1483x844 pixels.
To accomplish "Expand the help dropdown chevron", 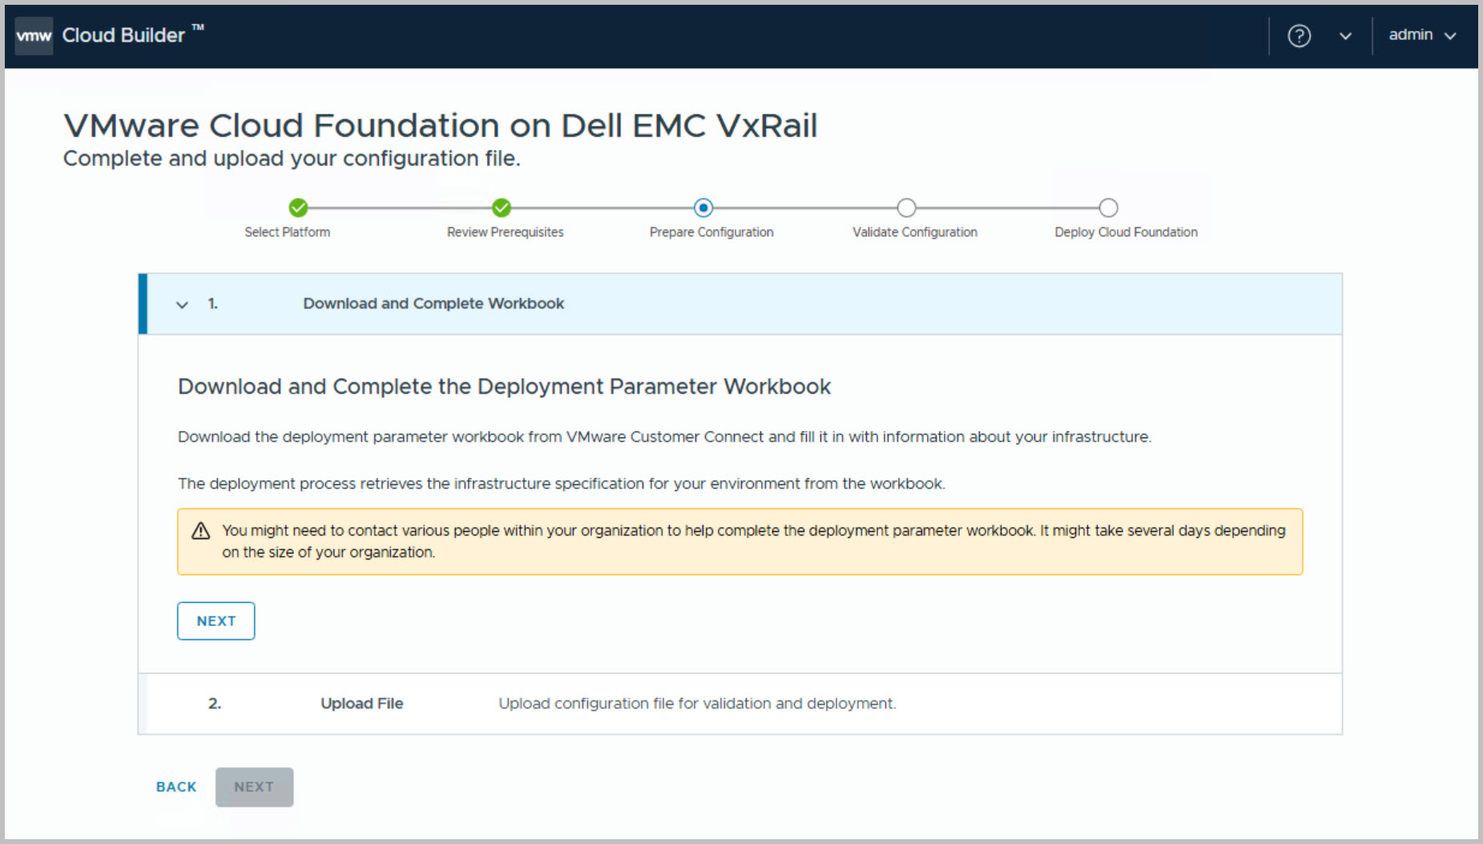I will pos(1345,36).
